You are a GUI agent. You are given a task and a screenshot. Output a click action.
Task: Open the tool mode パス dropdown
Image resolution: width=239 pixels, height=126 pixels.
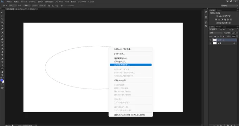tap(13, 6)
